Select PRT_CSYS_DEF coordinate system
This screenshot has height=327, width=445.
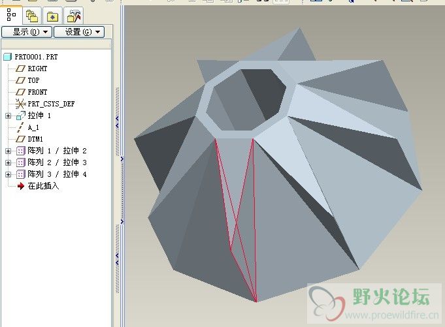[51, 104]
